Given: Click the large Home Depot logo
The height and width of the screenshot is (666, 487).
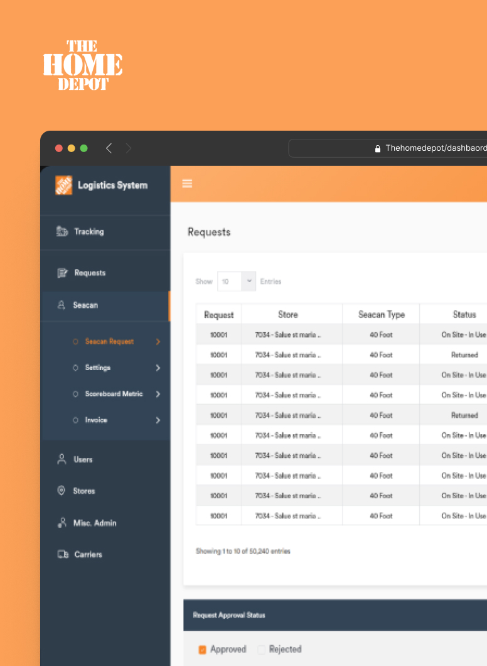Looking at the screenshot, I should [83, 65].
